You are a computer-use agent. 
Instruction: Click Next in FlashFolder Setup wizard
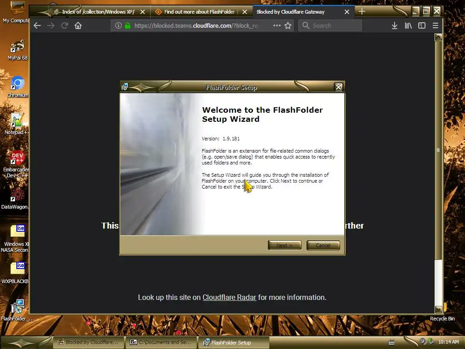[x=284, y=245]
